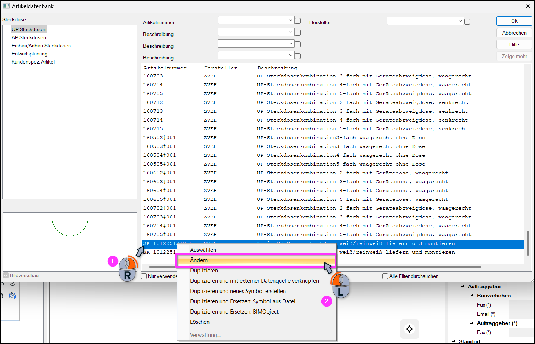This screenshot has width=535, height=344.
Task: Collapse the Auftraggeber (*) group
Action: tap(472, 323)
